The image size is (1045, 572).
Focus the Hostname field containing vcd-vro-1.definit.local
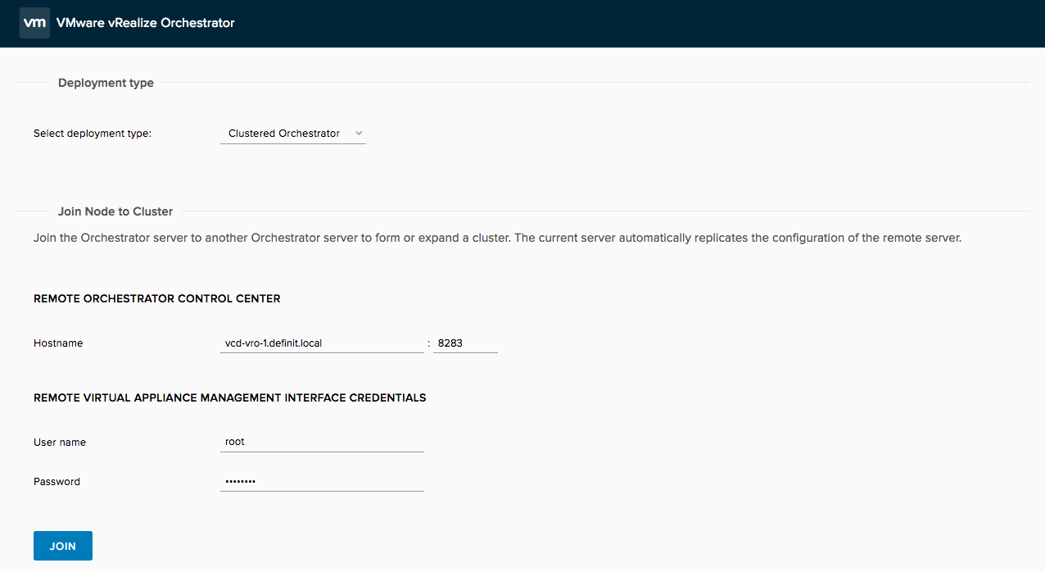321,343
